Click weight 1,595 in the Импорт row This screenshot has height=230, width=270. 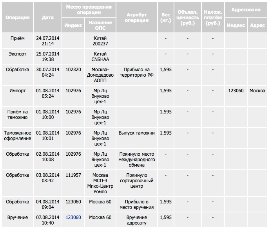pyautogui.click(x=166, y=91)
